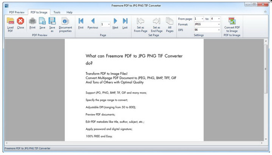This screenshot has width=272, height=155.
Task: Click Convert PDF to Image
Action: pos(232,25)
